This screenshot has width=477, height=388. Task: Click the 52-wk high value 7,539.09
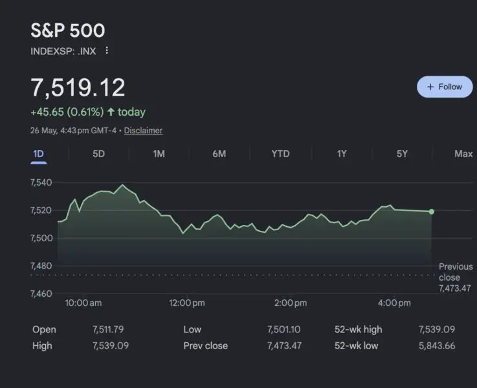click(437, 329)
